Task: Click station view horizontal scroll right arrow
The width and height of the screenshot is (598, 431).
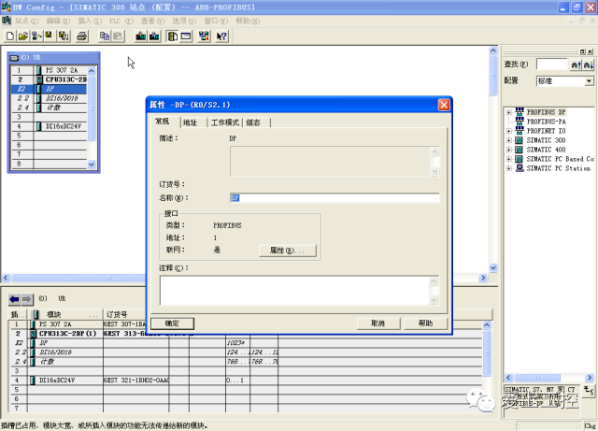Action: coord(483,278)
